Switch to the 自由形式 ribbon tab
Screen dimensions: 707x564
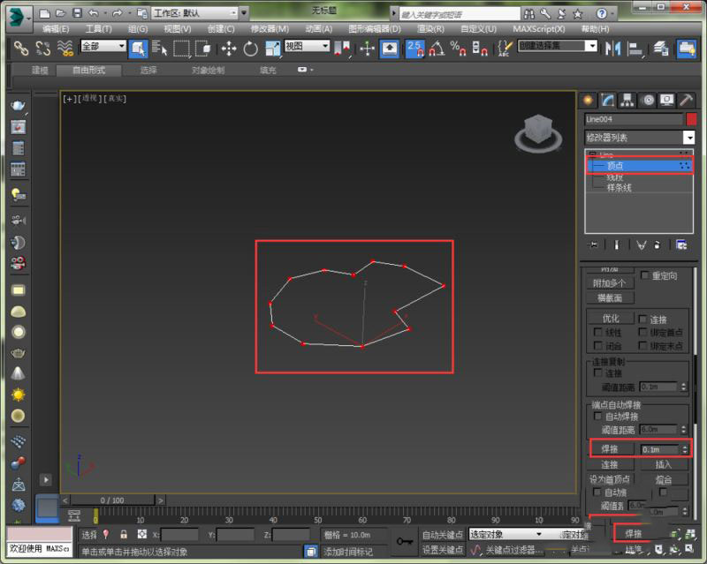click(x=88, y=70)
